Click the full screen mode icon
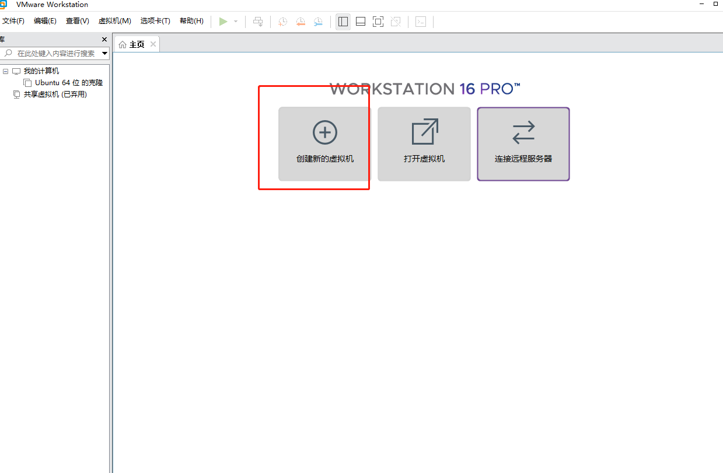This screenshot has height=473, width=723. pyautogui.click(x=378, y=22)
